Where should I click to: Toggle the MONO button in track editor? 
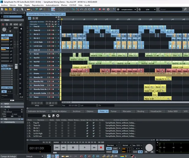pyautogui.click(x=16, y=24)
